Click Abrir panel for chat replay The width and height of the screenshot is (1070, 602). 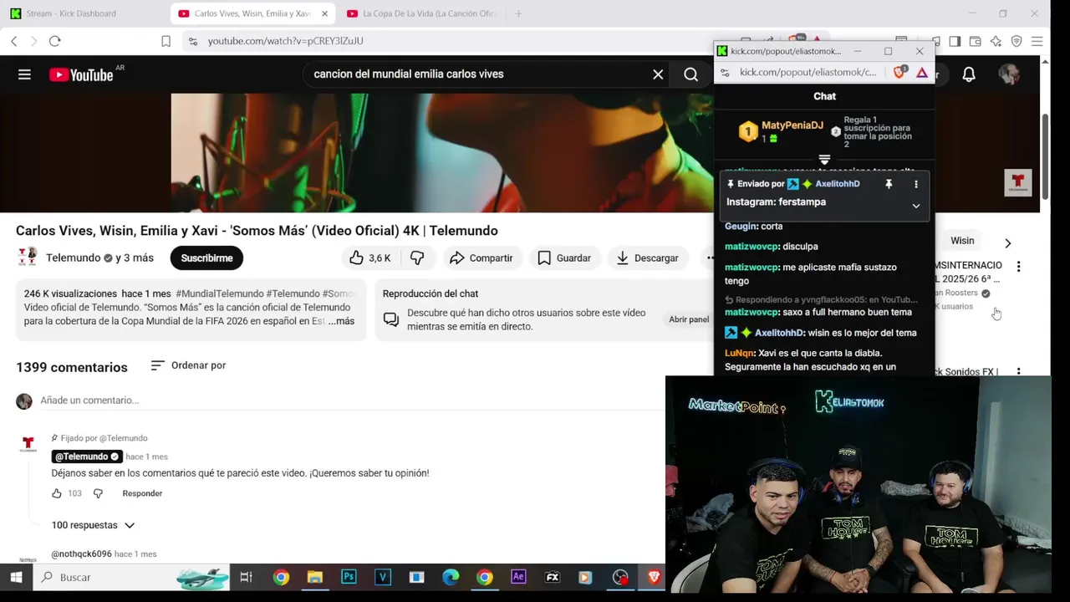[689, 319]
